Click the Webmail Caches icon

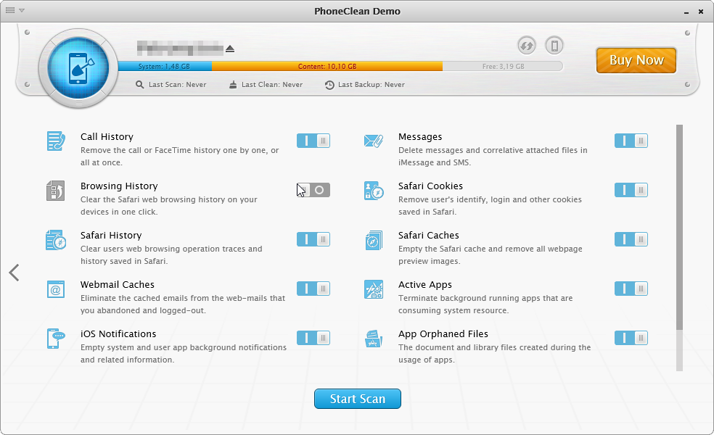pos(56,289)
